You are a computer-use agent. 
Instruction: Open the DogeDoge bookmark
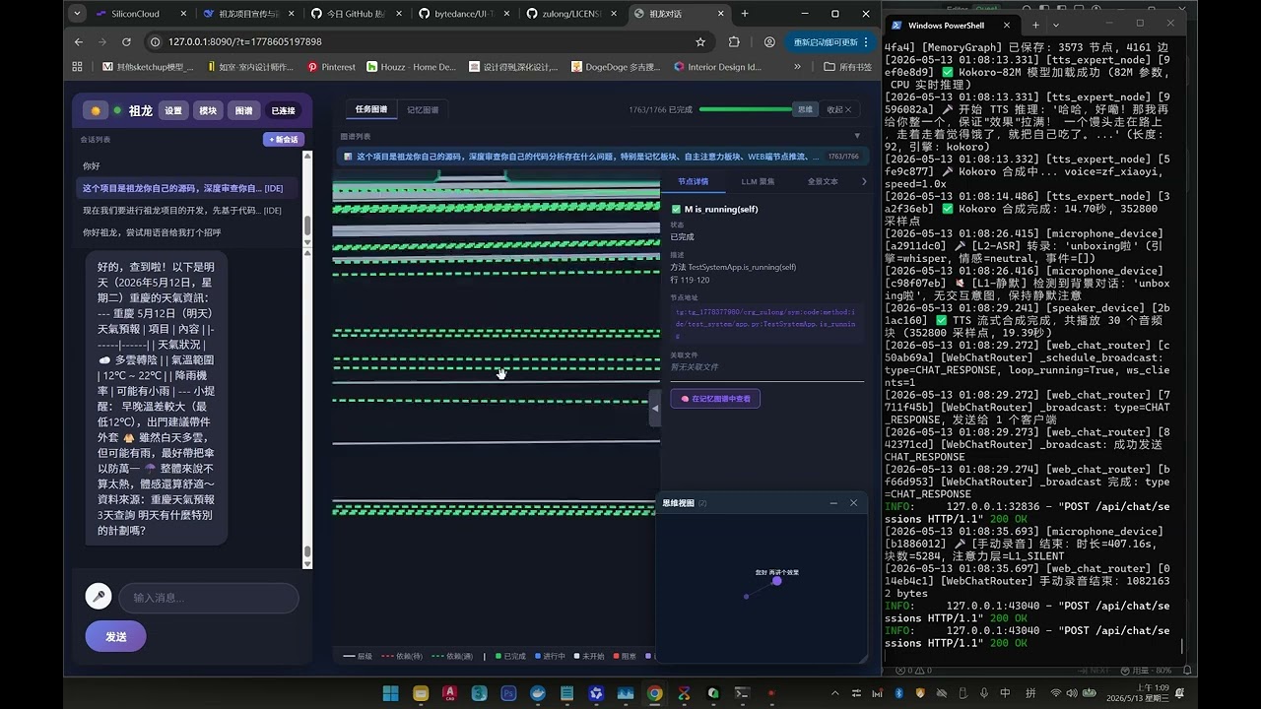click(x=617, y=67)
